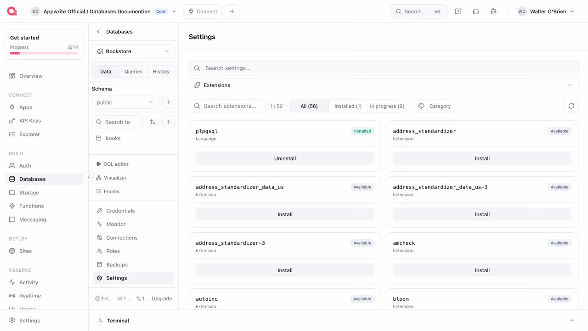588x331 pixels.
Task: Click the Upgrade link
Action: 162,298
